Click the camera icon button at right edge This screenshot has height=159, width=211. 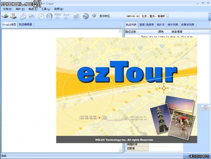pyautogui.click(x=205, y=108)
